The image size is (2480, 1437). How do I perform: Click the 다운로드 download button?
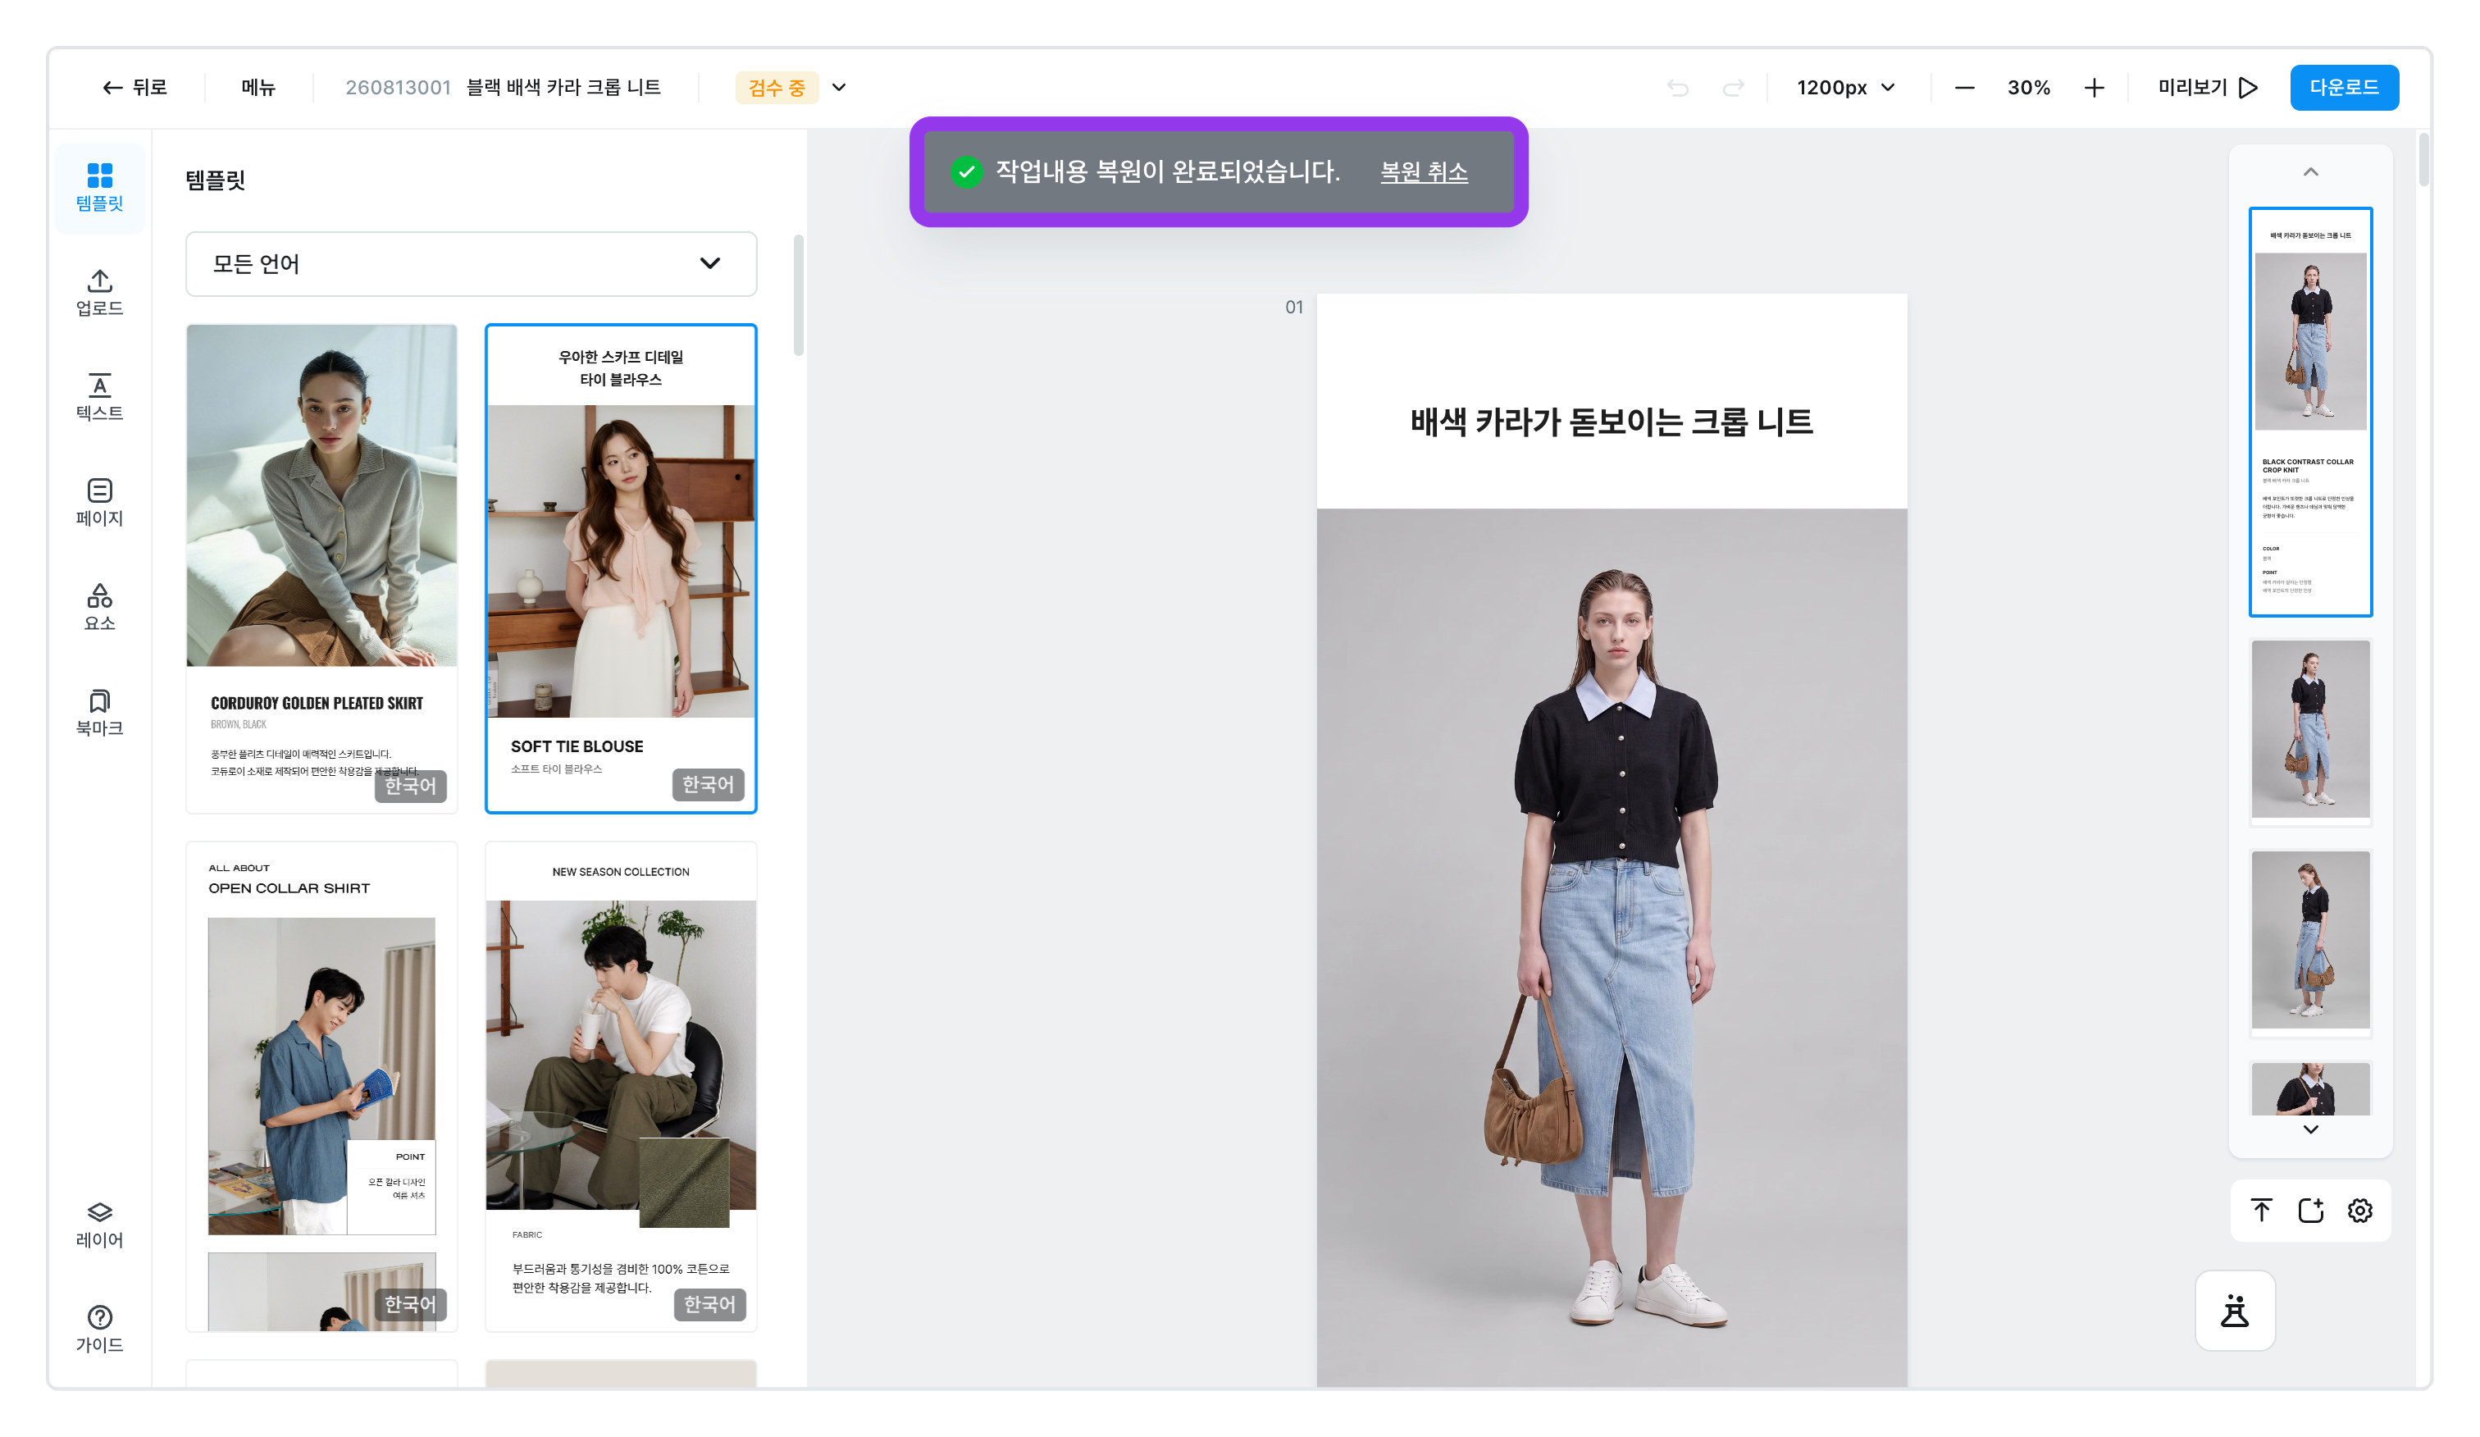[2344, 88]
